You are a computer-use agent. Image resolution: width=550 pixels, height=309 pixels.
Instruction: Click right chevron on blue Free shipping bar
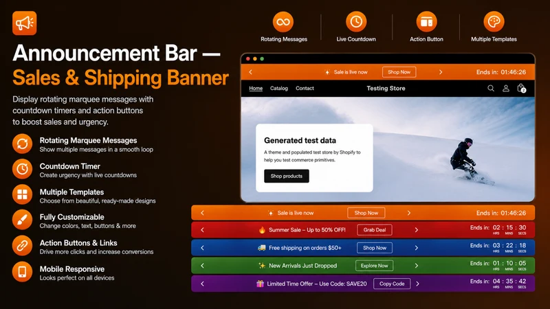pos(417,248)
